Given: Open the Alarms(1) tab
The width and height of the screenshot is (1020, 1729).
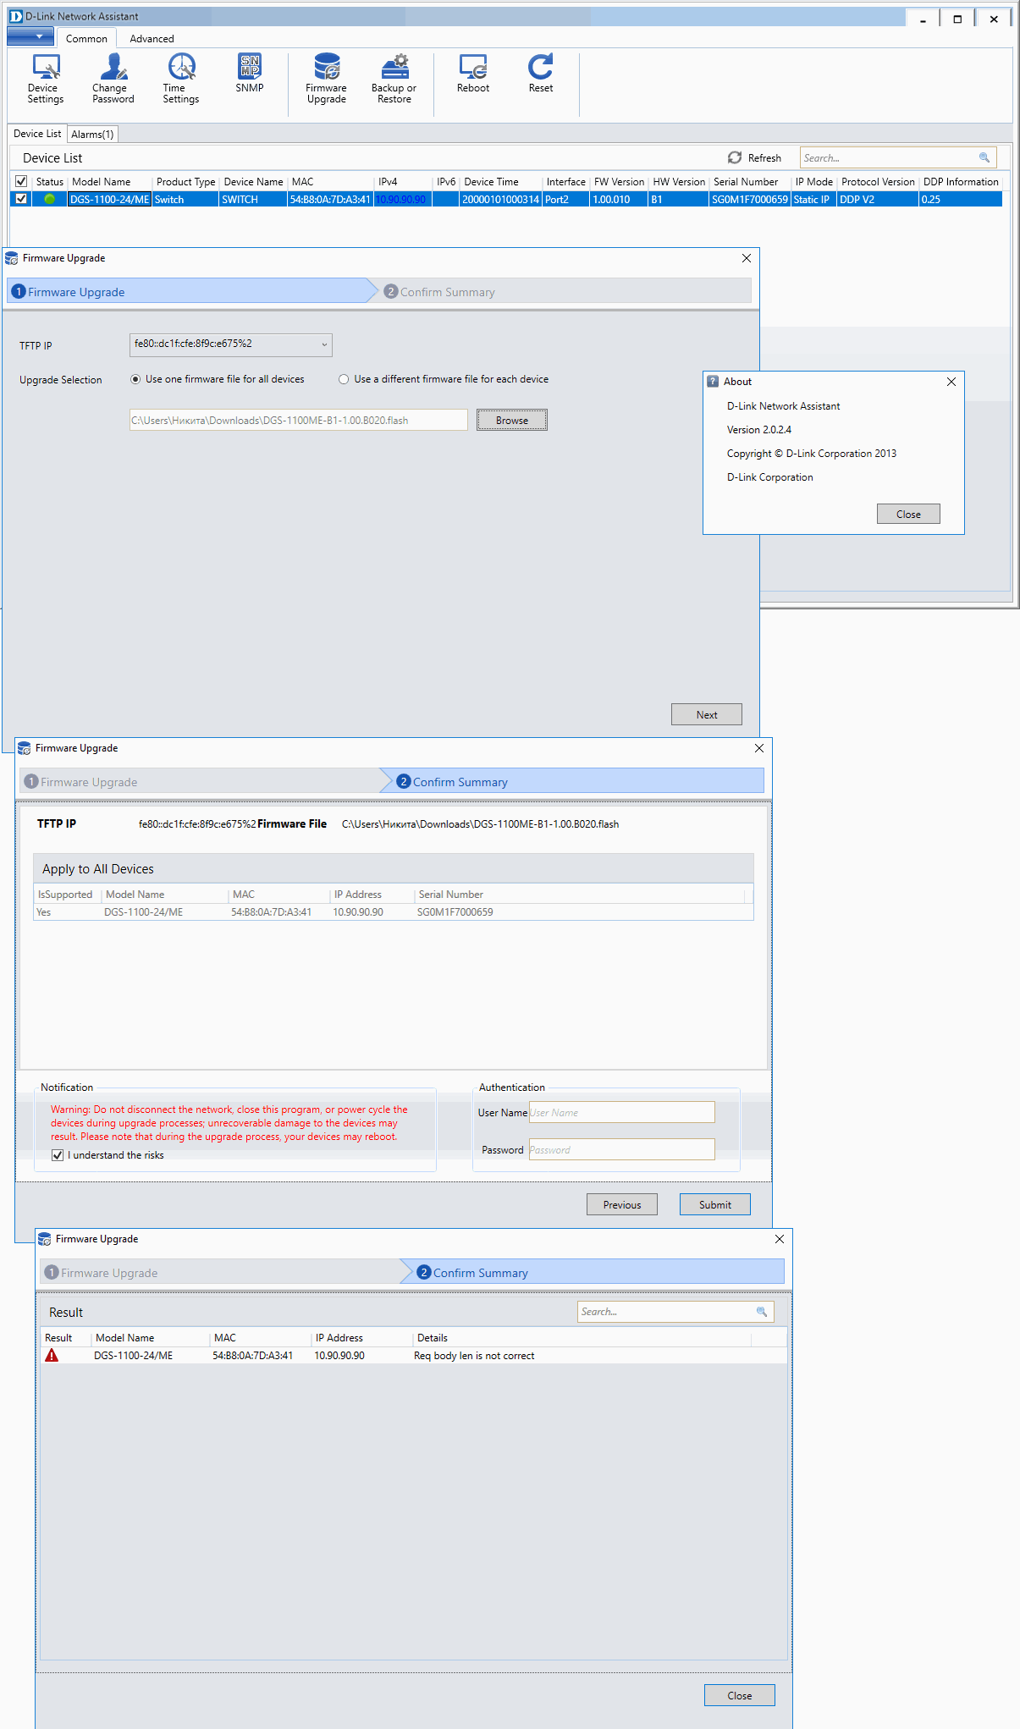Looking at the screenshot, I should pyautogui.click(x=92, y=135).
